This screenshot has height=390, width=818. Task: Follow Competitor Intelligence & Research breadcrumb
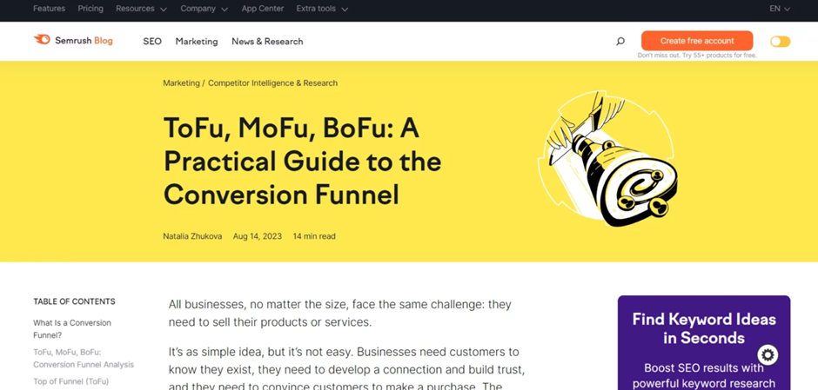tap(273, 83)
